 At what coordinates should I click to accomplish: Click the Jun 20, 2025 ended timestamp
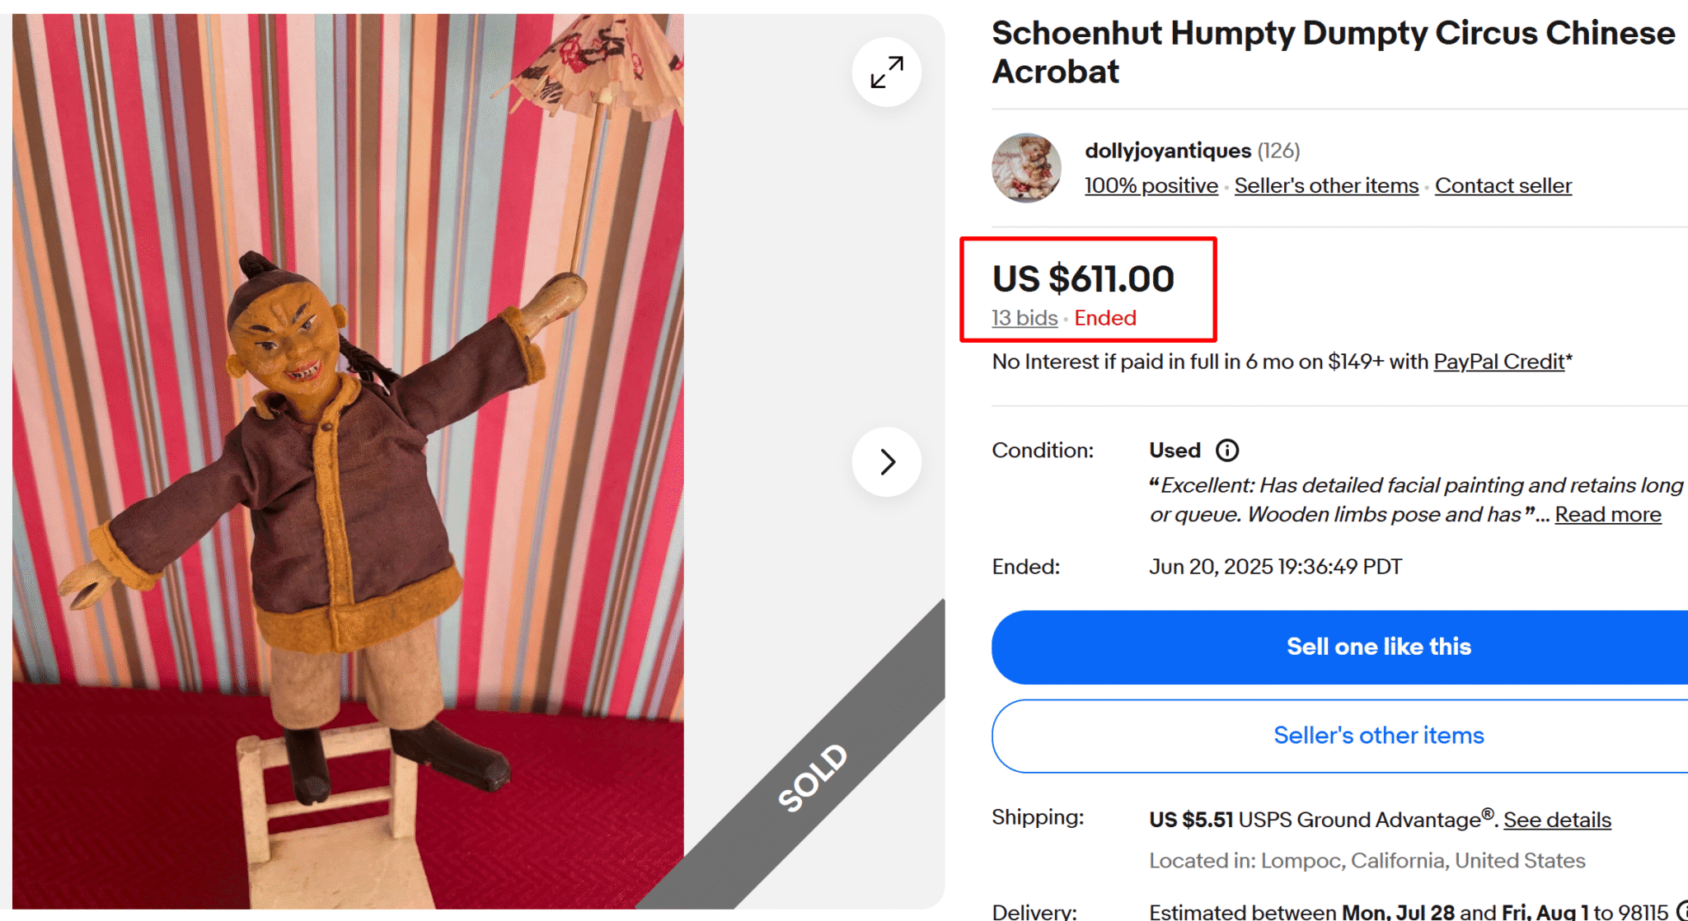[1275, 567]
